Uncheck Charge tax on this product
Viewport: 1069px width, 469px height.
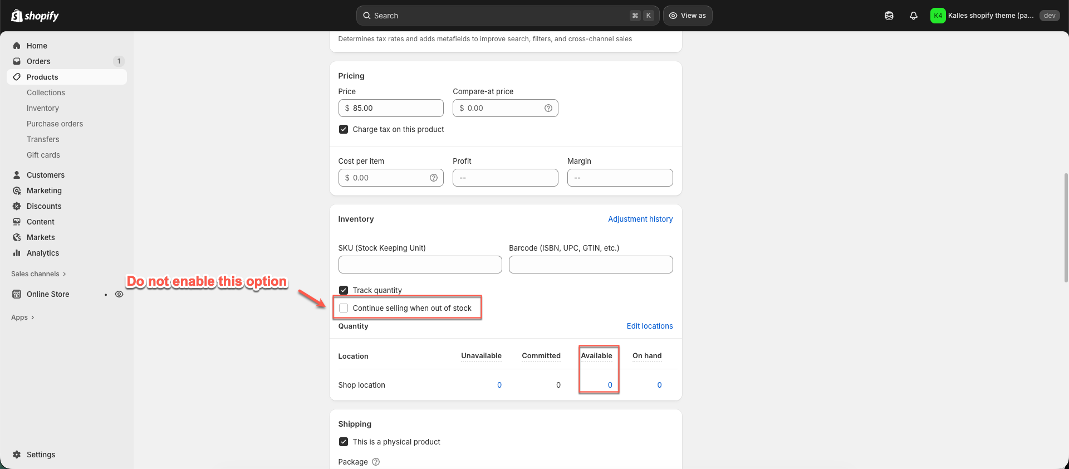(x=344, y=129)
